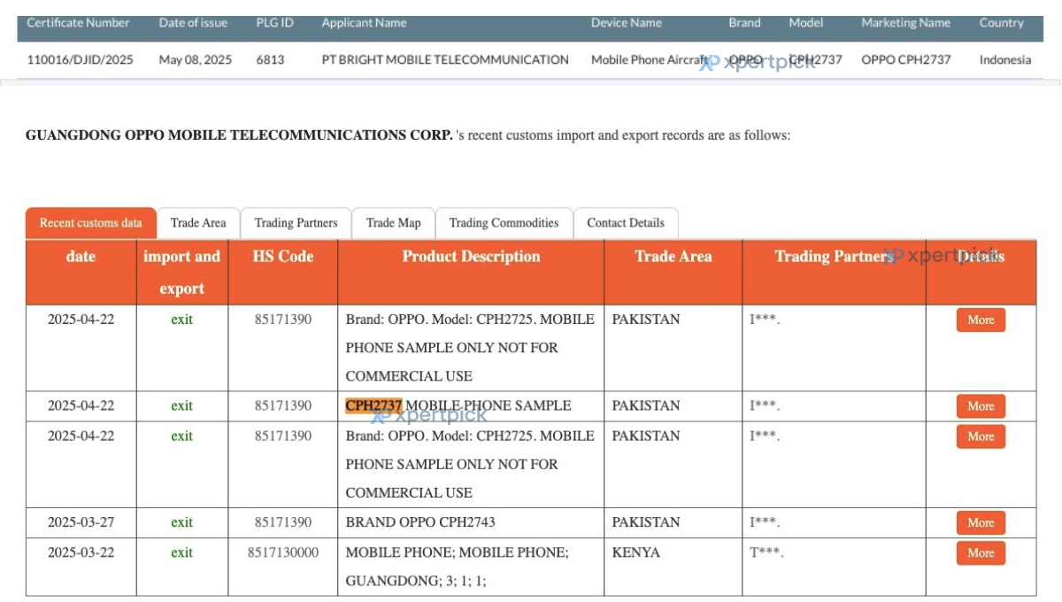1062x602 pixels.
Task: Click the Date of issue header
Action: (x=193, y=23)
